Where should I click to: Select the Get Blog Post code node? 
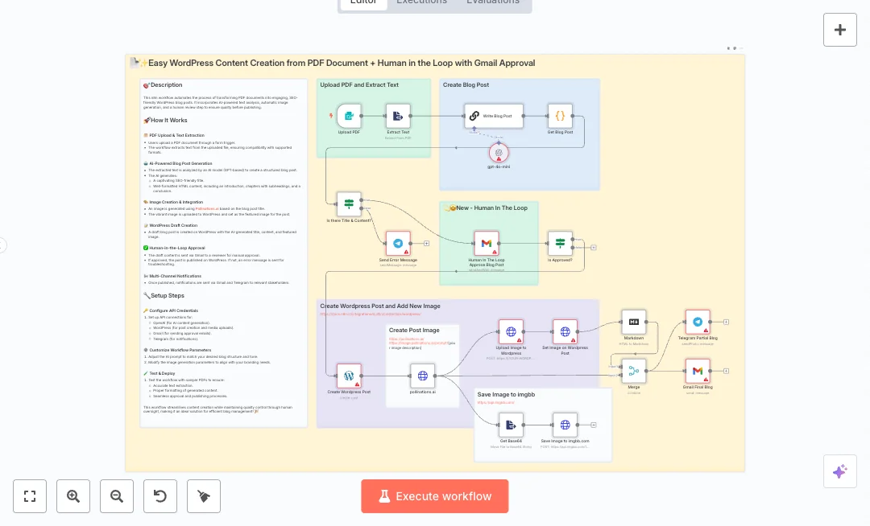(x=560, y=116)
